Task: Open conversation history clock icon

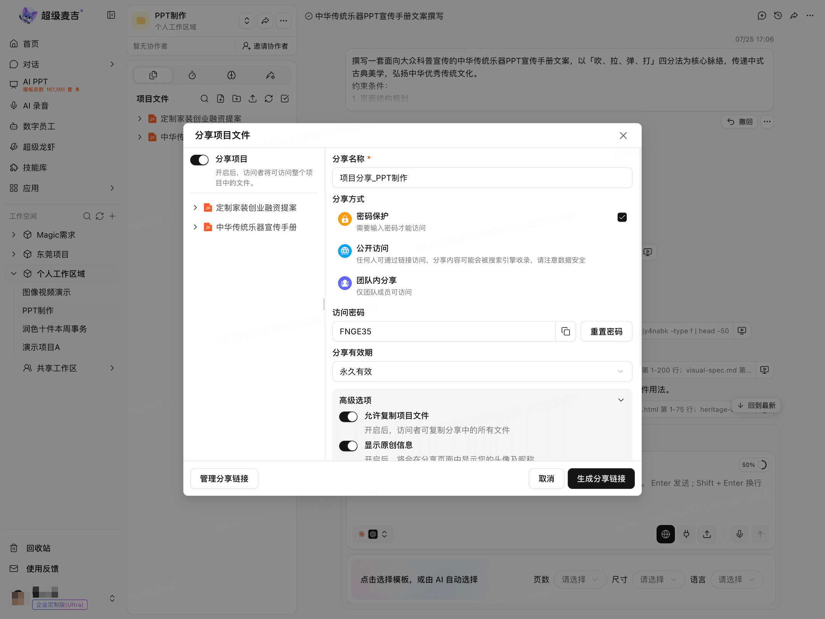Action: [778, 16]
